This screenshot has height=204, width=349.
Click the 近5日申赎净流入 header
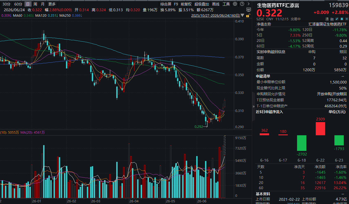click(x=269, y=112)
